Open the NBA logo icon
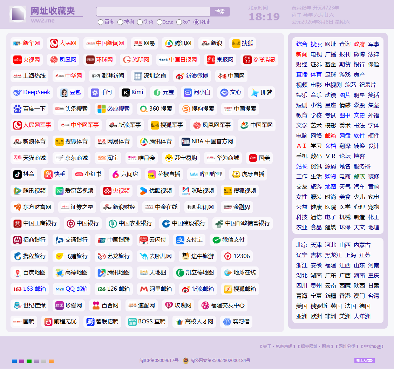This screenshot has height=369, width=394. (186, 142)
